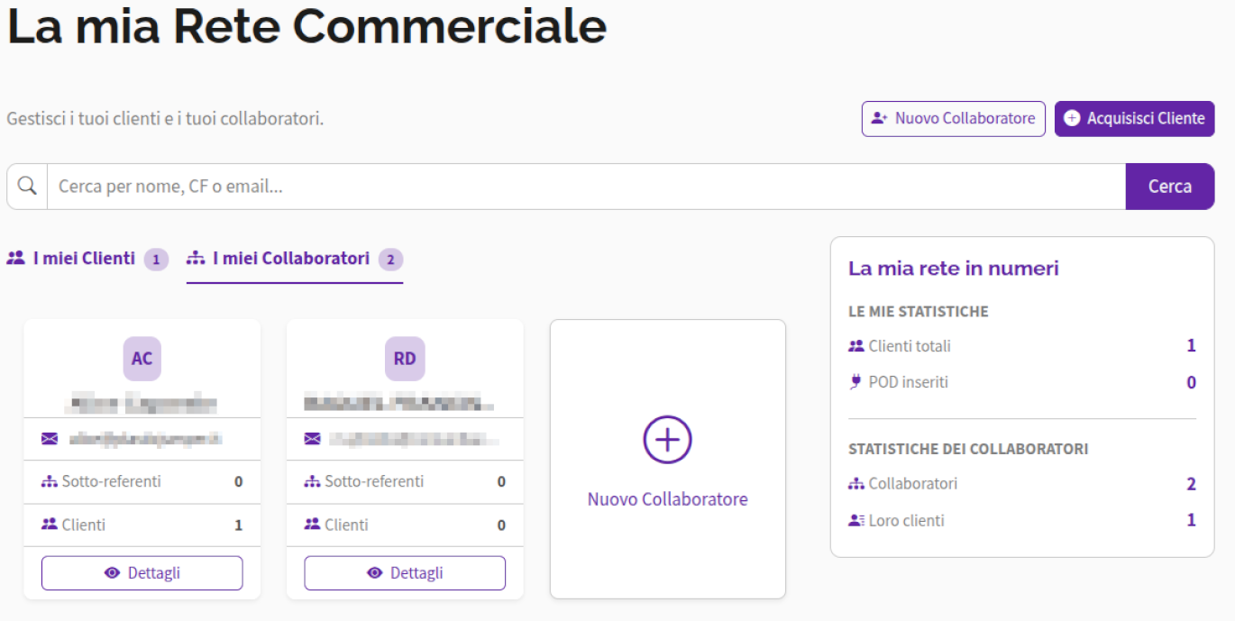Click the Nuovo Collaboratore card label
This screenshot has height=621, width=1235.
click(668, 499)
